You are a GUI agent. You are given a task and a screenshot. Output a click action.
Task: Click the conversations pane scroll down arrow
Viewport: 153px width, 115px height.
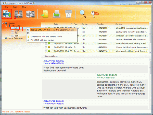tap(150, 108)
